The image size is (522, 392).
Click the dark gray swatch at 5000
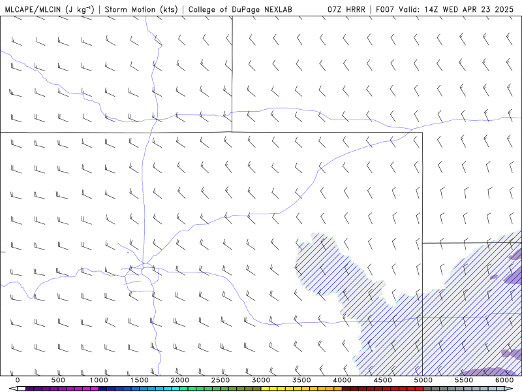427,388
